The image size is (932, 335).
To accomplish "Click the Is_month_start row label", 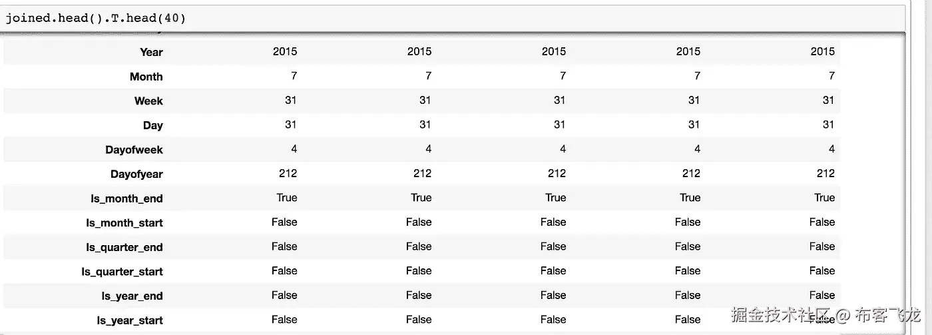I will click(124, 223).
